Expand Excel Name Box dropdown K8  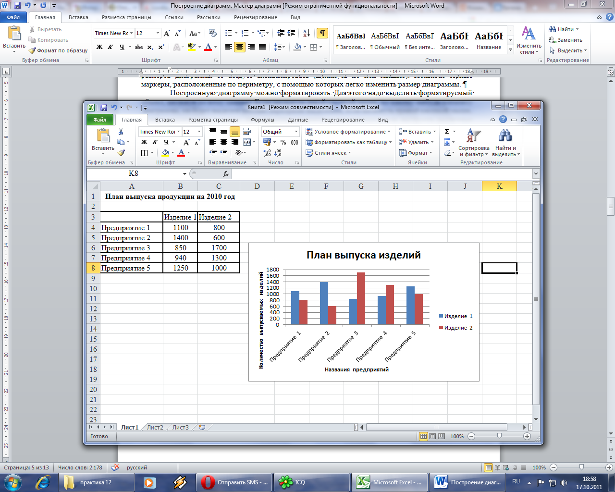pyautogui.click(x=184, y=173)
